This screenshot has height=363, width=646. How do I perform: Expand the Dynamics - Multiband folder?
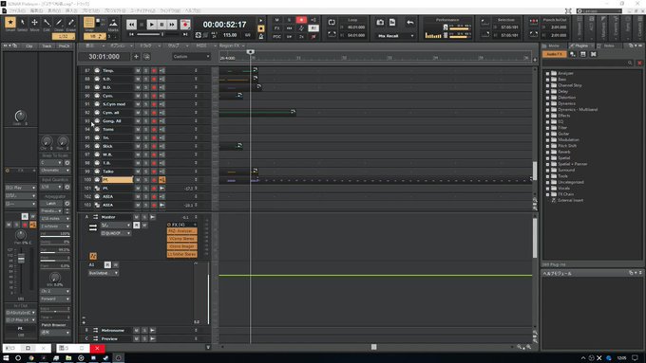point(547,110)
